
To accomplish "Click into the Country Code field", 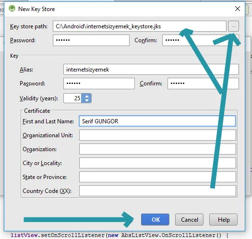I will point(157,191).
